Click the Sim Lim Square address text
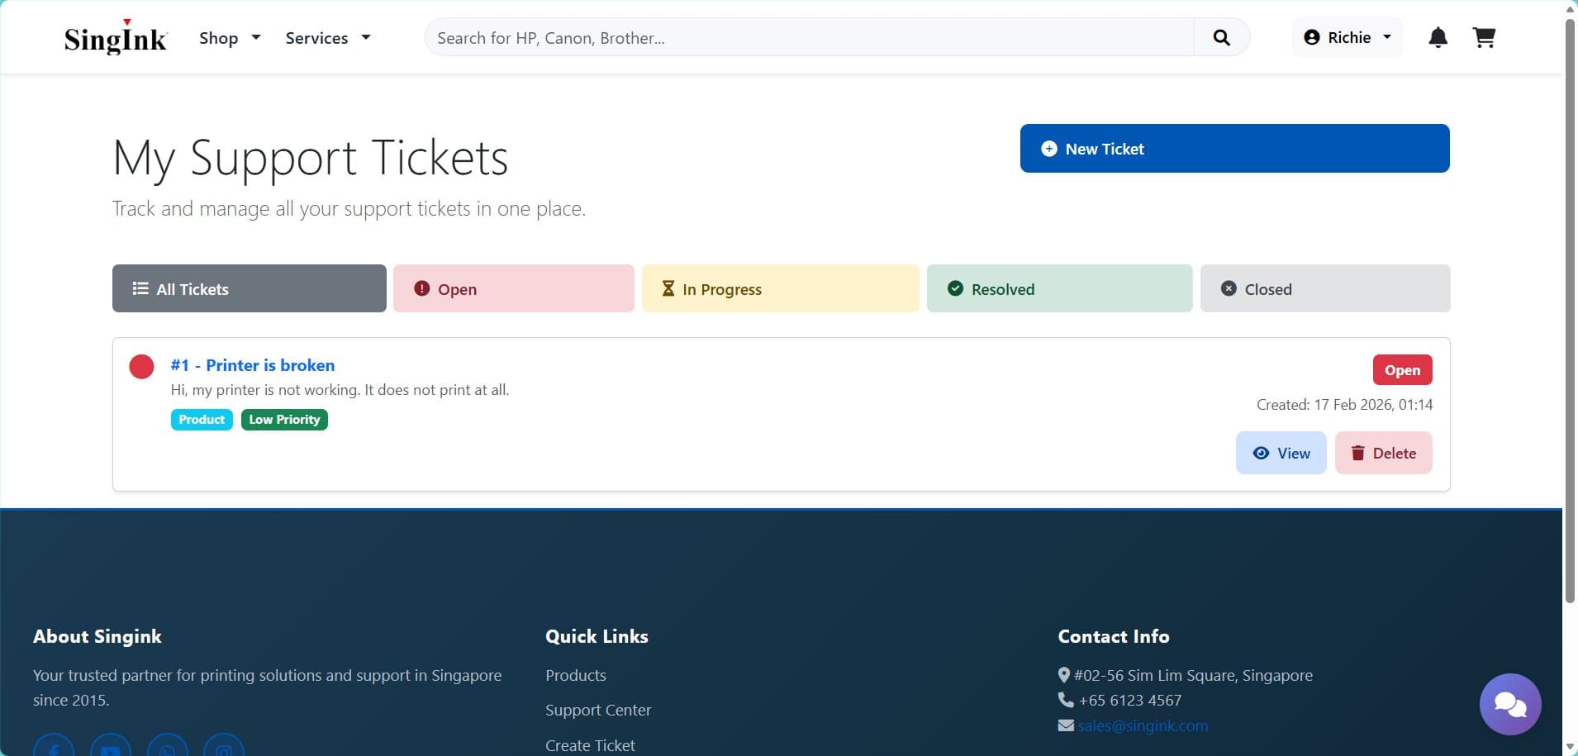1578x756 pixels. click(x=1193, y=675)
